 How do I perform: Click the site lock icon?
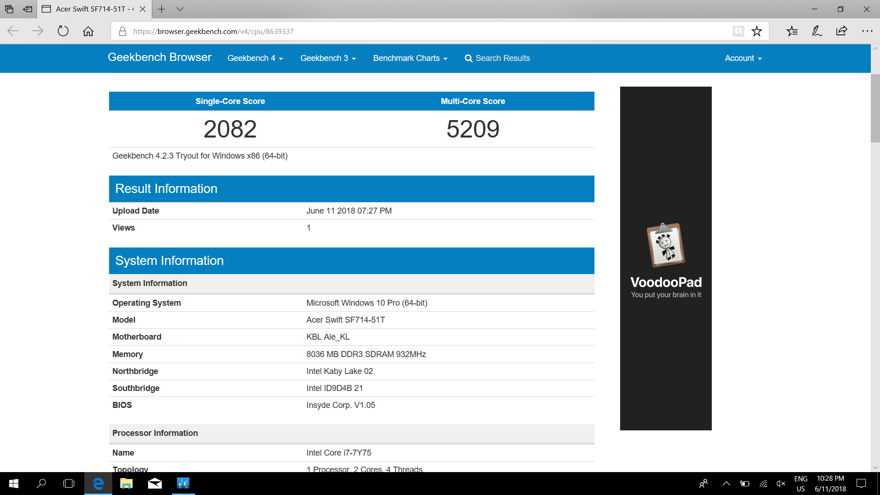[122, 31]
